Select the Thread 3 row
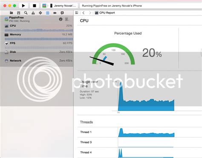 point(140,142)
